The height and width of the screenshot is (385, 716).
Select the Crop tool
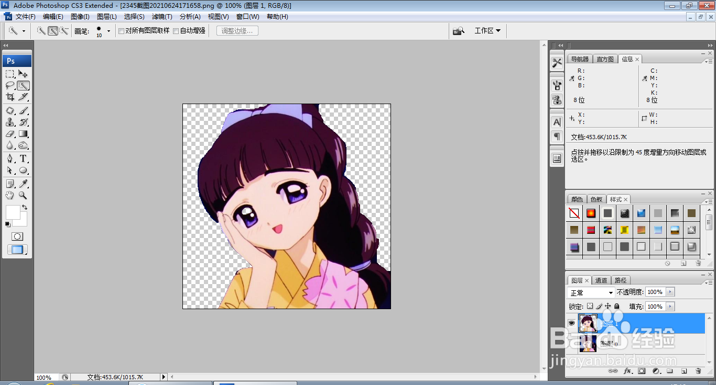pyautogui.click(x=10, y=97)
